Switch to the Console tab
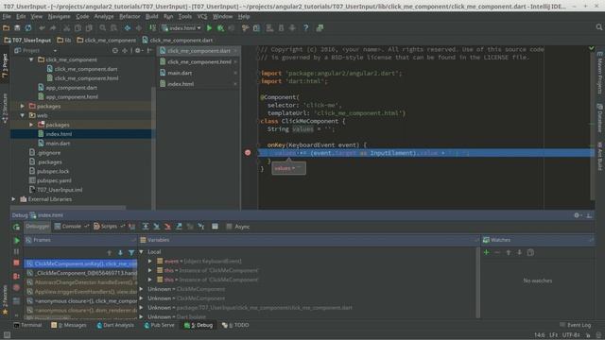Image resolution: width=605 pixels, height=340 pixels. (x=72, y=227)
